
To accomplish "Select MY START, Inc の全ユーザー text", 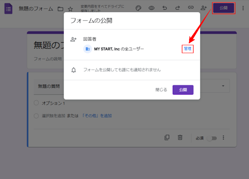I will click(119, 49).
